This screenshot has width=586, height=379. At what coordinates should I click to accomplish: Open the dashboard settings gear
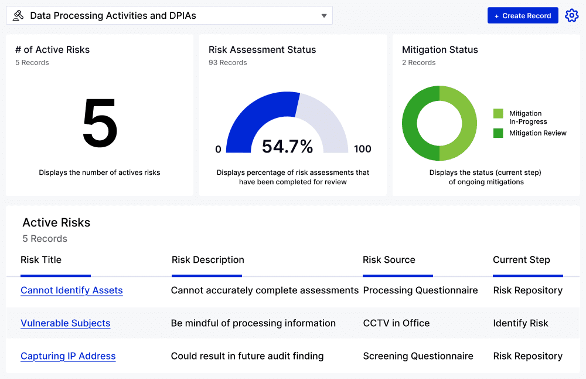point(571,15)
